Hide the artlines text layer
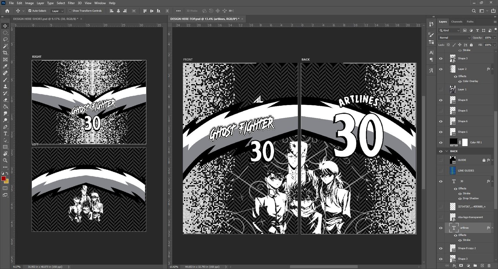The image size is (498, 269). [x=441, y=228]
